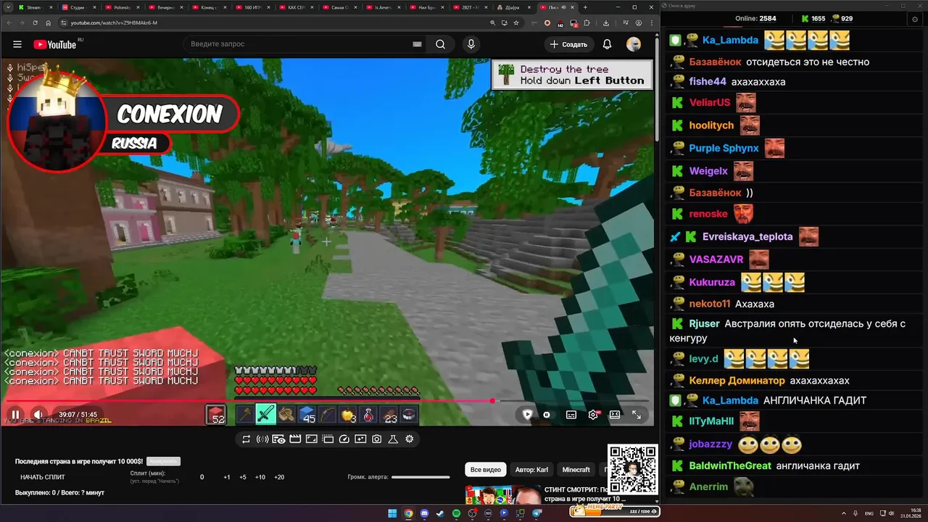
Task: Open extension toolbar gear settings
Action: click(x=410, y=439)
